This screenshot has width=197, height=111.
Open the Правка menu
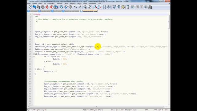34,4
